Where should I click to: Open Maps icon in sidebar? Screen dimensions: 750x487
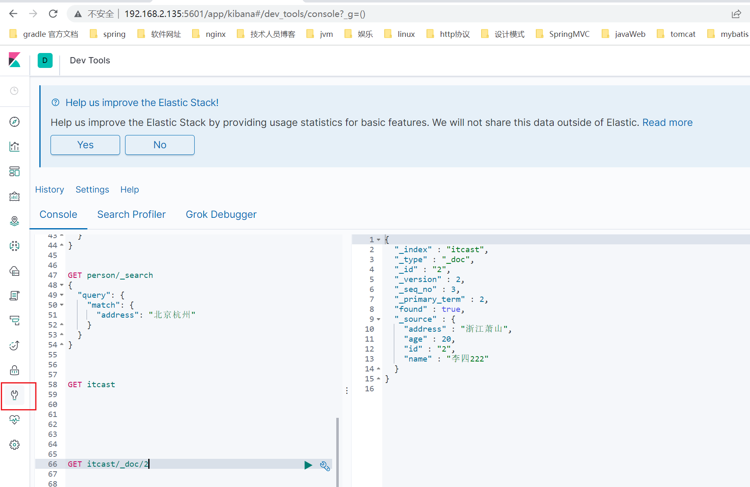click(14, 221)
